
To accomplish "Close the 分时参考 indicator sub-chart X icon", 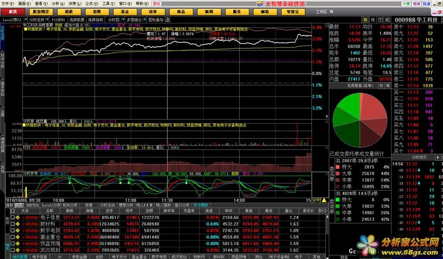I will point(327,174).
